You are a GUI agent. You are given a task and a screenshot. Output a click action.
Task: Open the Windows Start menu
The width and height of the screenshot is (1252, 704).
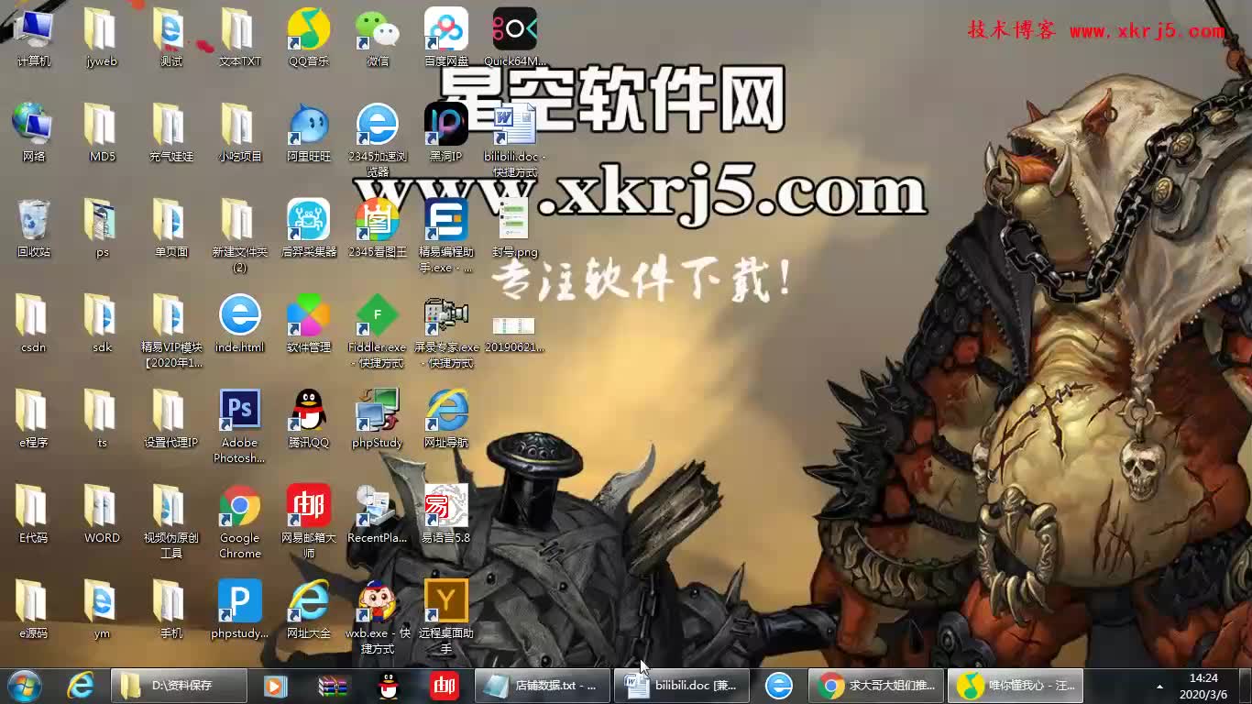click(24, 685)
